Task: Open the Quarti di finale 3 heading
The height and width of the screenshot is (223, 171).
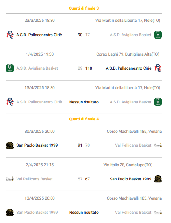Action: tap(84, 8)
